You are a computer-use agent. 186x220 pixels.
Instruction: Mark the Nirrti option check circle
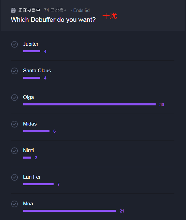(x=14, y=151)
